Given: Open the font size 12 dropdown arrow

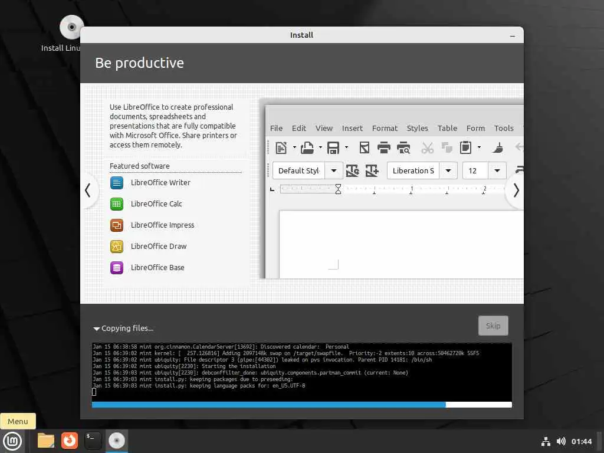Looking at the screenshot, I should point(497,170).
